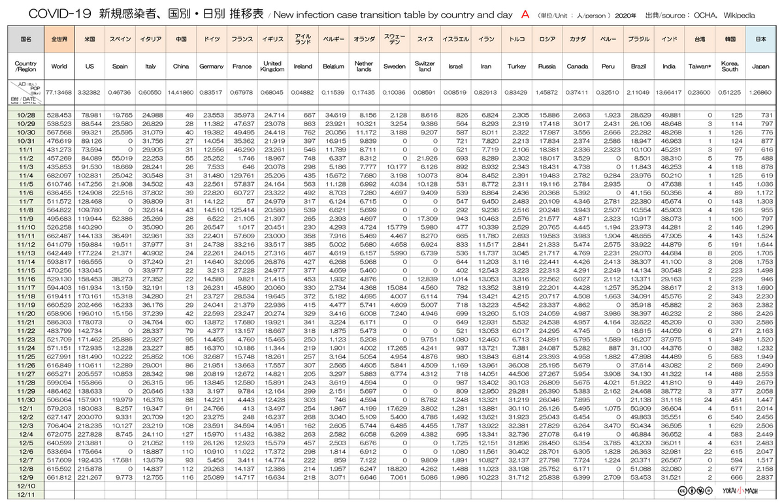Click the 日本 header cell
Screen dimensions: 784x504
[x=761, y=39]
